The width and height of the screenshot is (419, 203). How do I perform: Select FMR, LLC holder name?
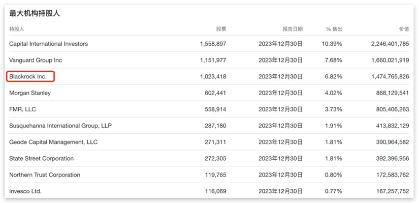coord(22,109)
